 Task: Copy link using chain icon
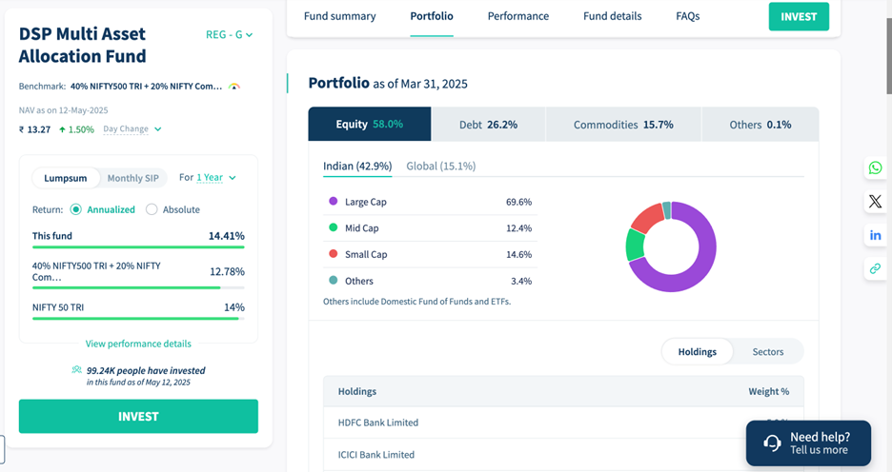[875, 268]
